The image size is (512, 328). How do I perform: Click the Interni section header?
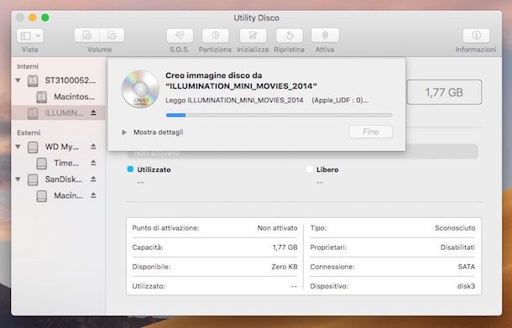28,66
